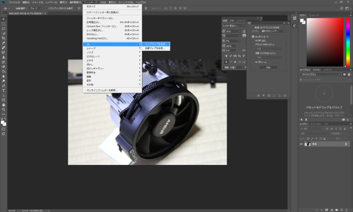Viewport: 353px width, 212px height.
Task: Select the Pen tool
Action: 3,85
